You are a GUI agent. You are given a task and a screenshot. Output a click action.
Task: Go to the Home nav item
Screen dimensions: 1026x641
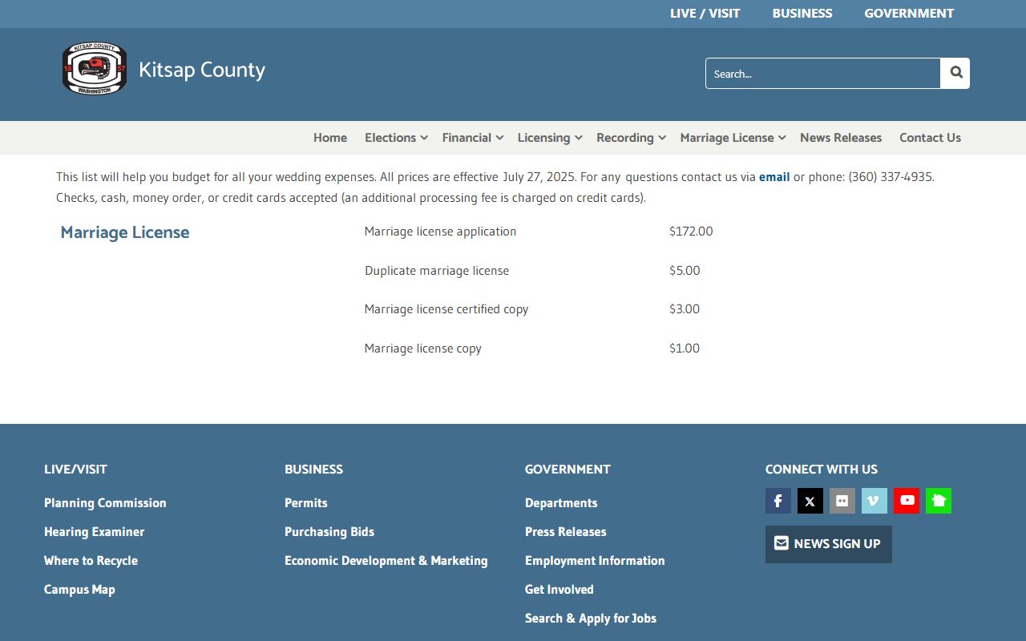pos(330,138)
